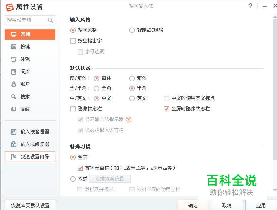277x210 pixels.
Task: Choose 繁体 as default character set
Action: 132,78
